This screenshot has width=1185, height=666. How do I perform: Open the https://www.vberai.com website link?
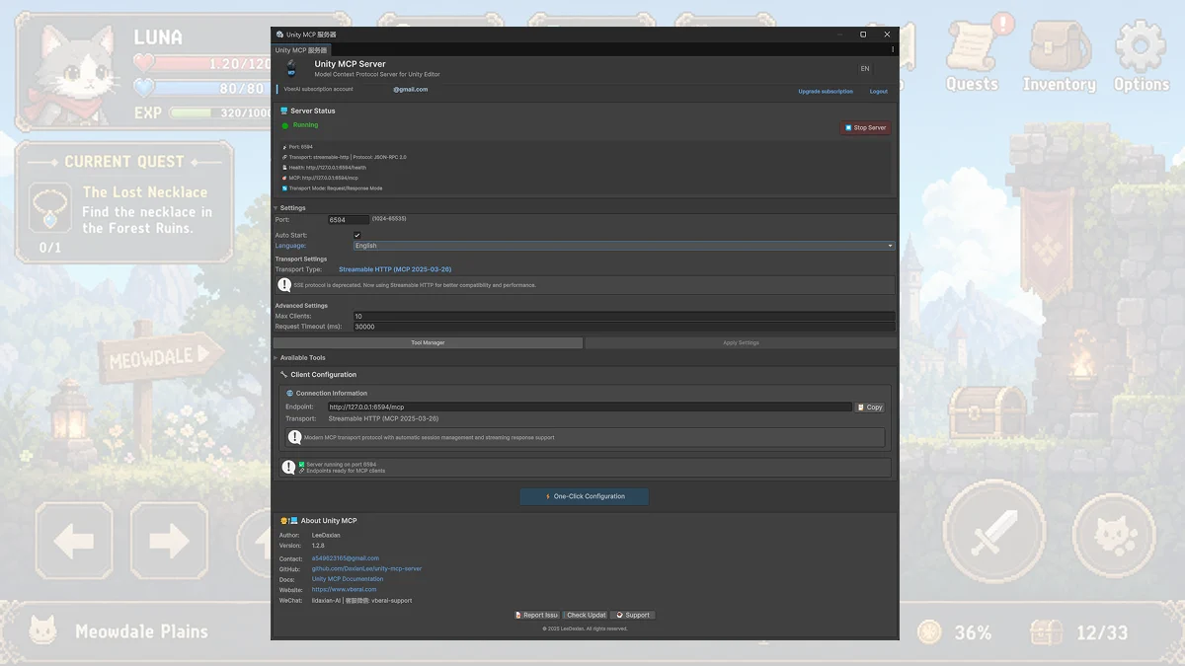(x=345, y=590)
